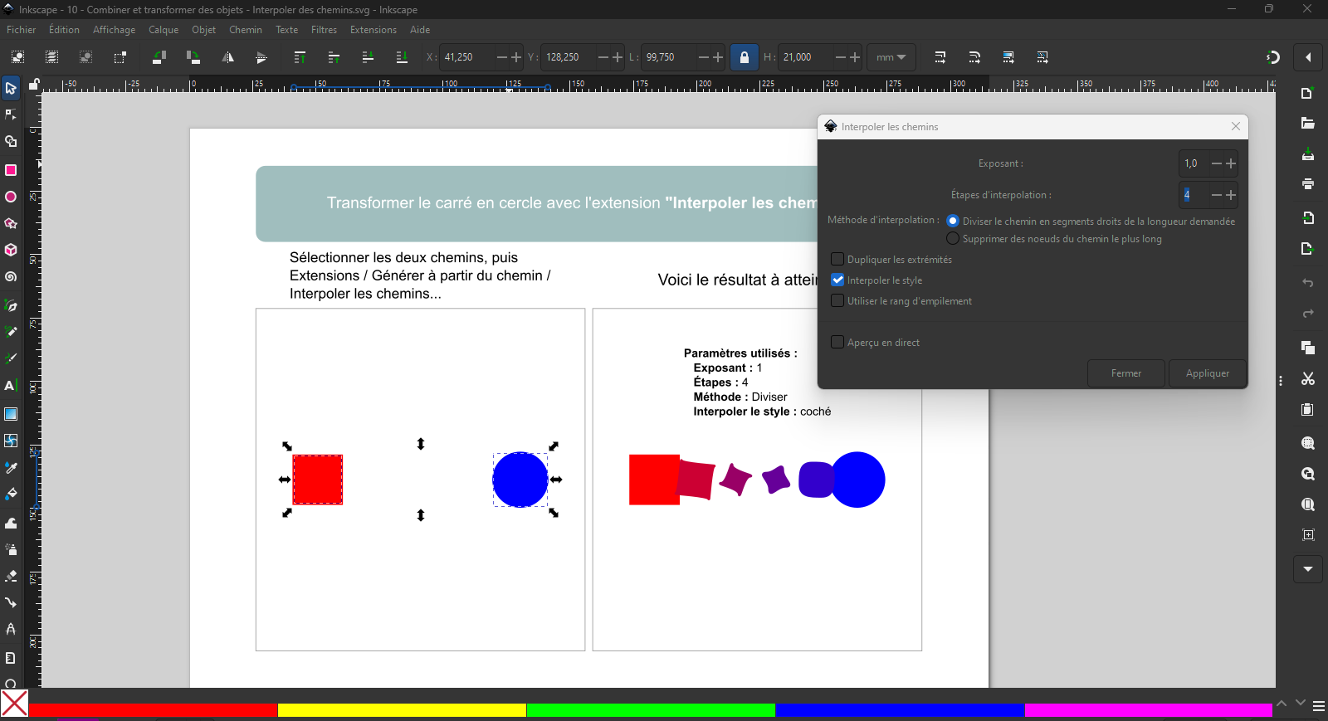Uncheck Interpoler le style checkbox

(837, 280)
